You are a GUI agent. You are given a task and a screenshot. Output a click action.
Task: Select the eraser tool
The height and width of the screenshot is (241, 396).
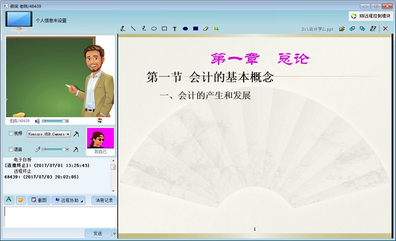(206, 29)
